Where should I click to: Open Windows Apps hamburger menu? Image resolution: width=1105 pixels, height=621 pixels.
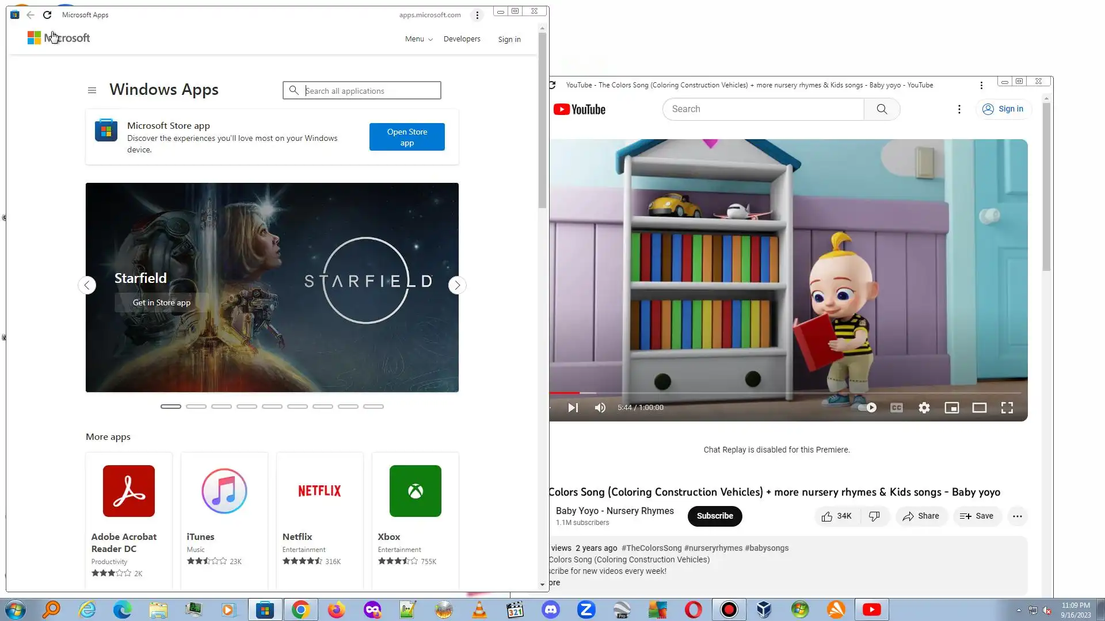(x=92, y=90)
